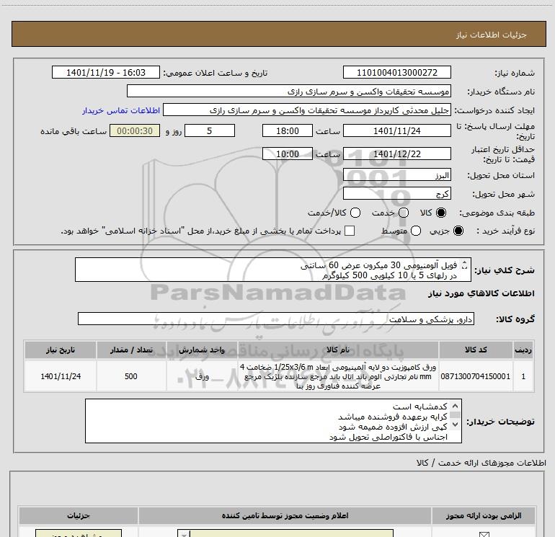Click the price validity date 1401/12/22 field
The width and height of the screenshot is (555, 537).
click(x=396, y=154)
